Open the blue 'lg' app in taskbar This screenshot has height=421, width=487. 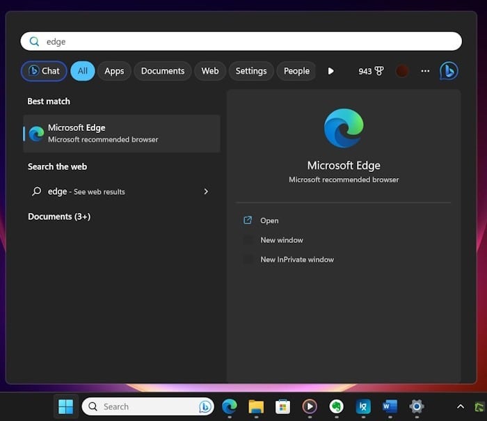[363, 406]
